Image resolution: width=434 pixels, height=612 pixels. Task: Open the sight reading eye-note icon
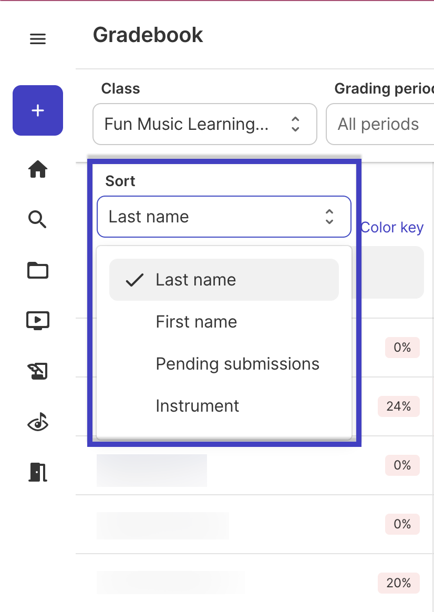38,422
